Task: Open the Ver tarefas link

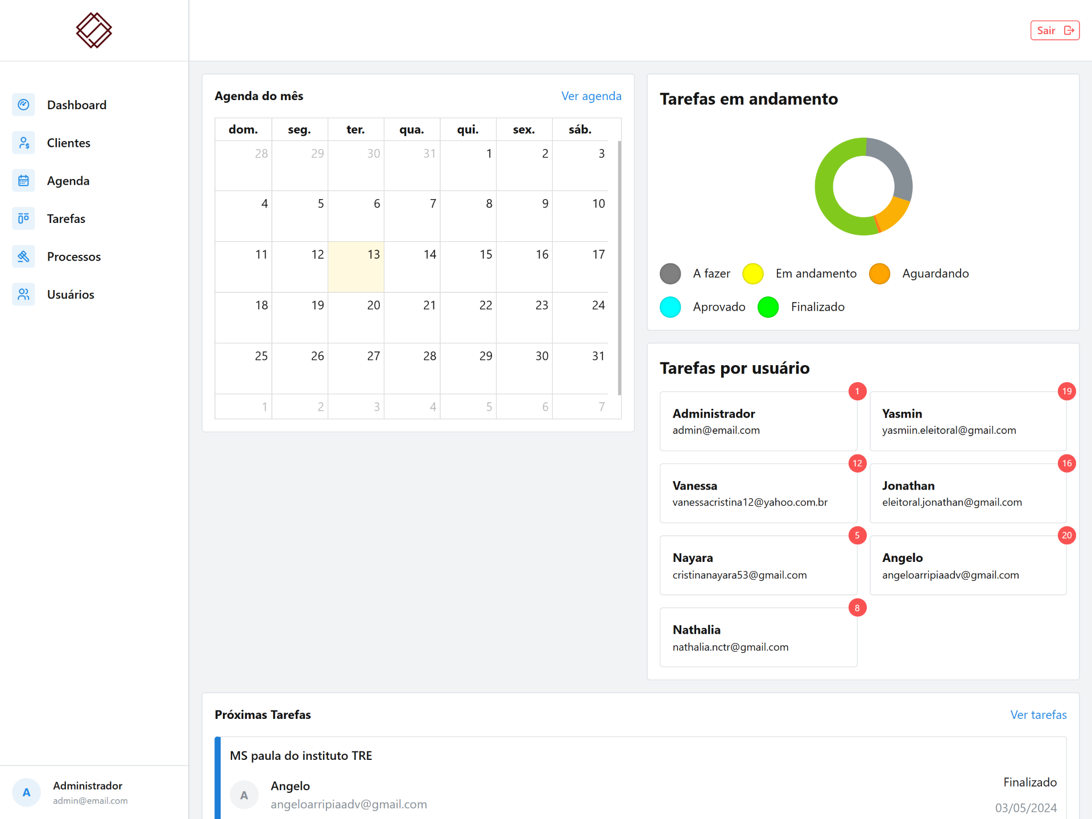Action: 1038,715
